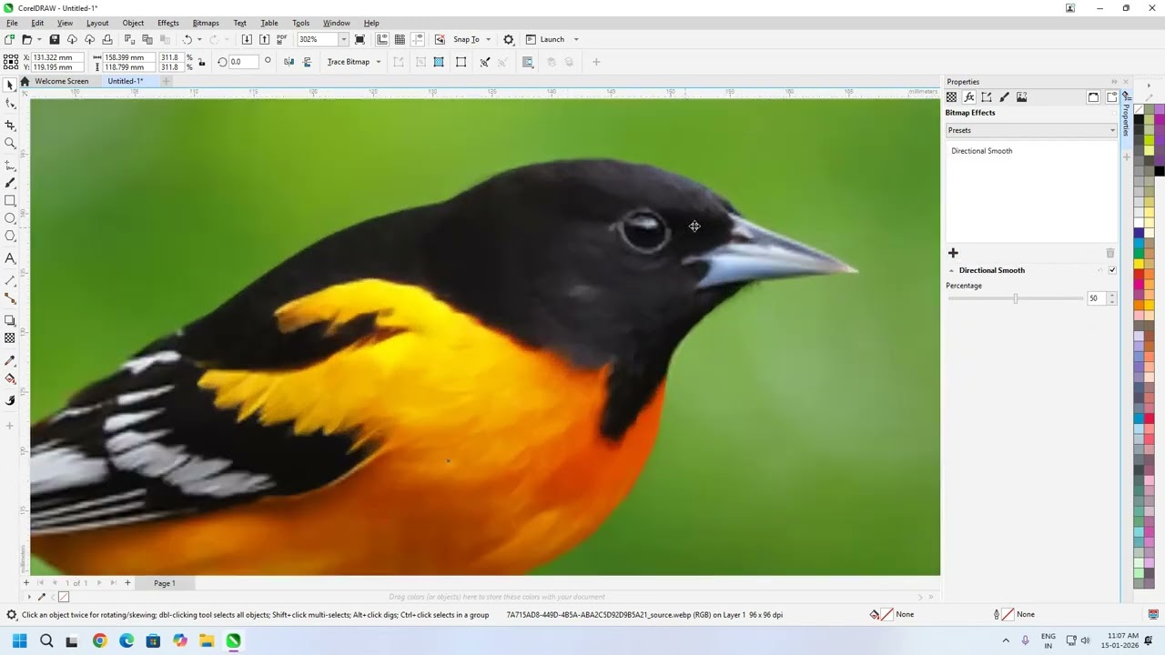Collapse the Directional Smooth section

click(952, 270)
